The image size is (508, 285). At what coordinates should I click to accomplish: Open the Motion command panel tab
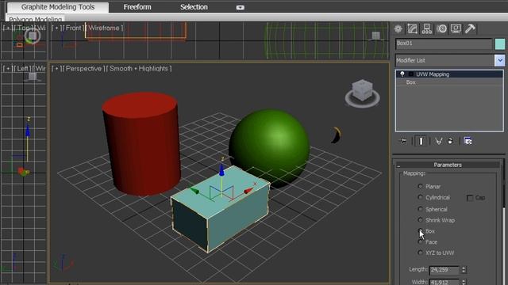pyautogui.click(x=441, y=28)
